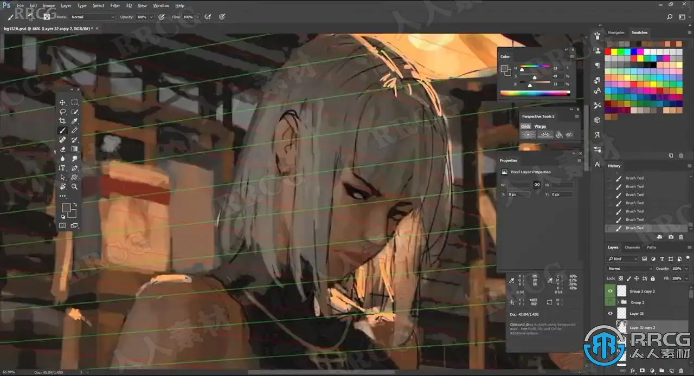Select the Pen tool
The image size is (694, 376).
(x=75, y=168)
